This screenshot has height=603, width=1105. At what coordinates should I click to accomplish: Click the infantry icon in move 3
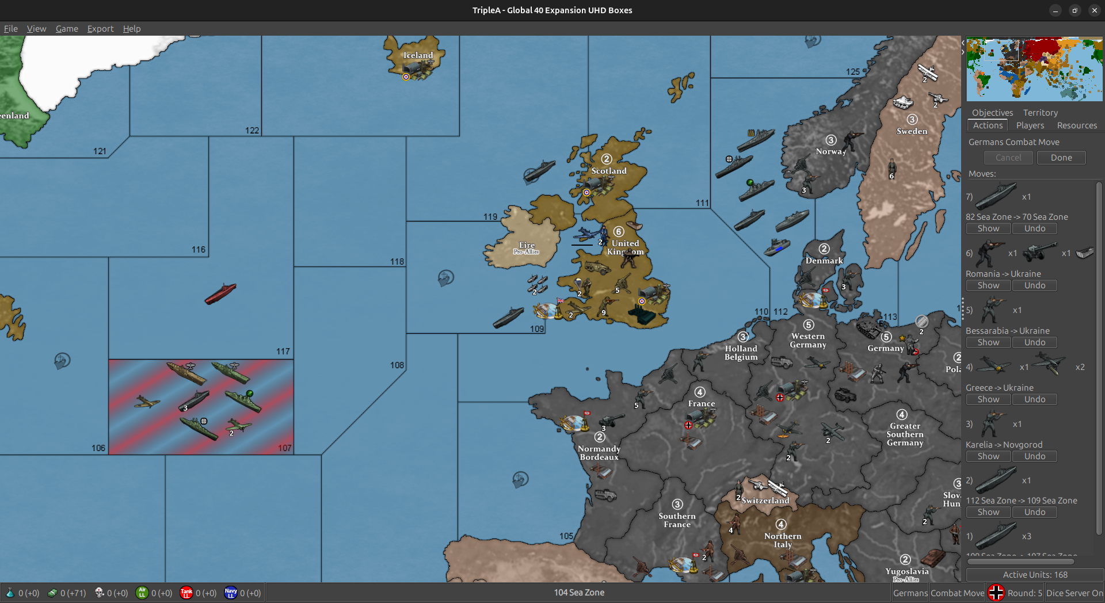click(x=992, y=423)
